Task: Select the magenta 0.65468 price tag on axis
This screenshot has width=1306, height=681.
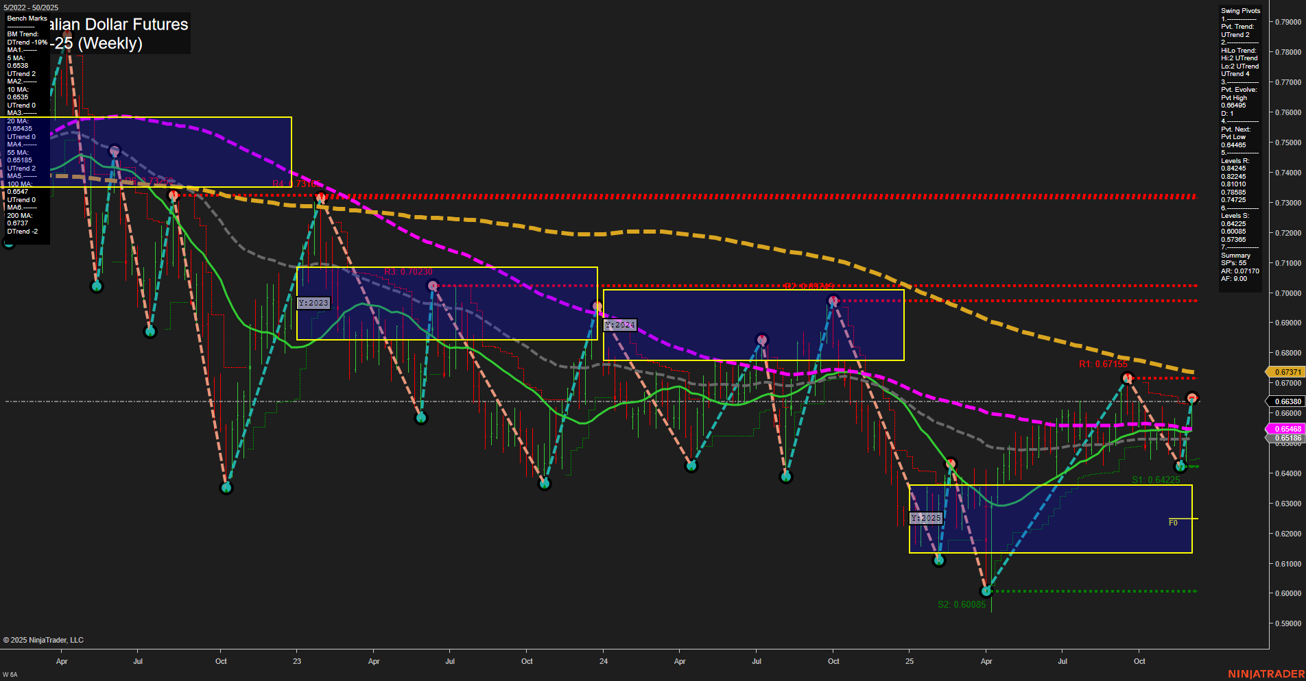Action: [x=1288, y=428]
